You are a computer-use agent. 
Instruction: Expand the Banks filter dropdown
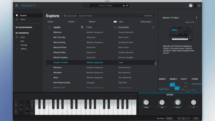coord(93,22)
